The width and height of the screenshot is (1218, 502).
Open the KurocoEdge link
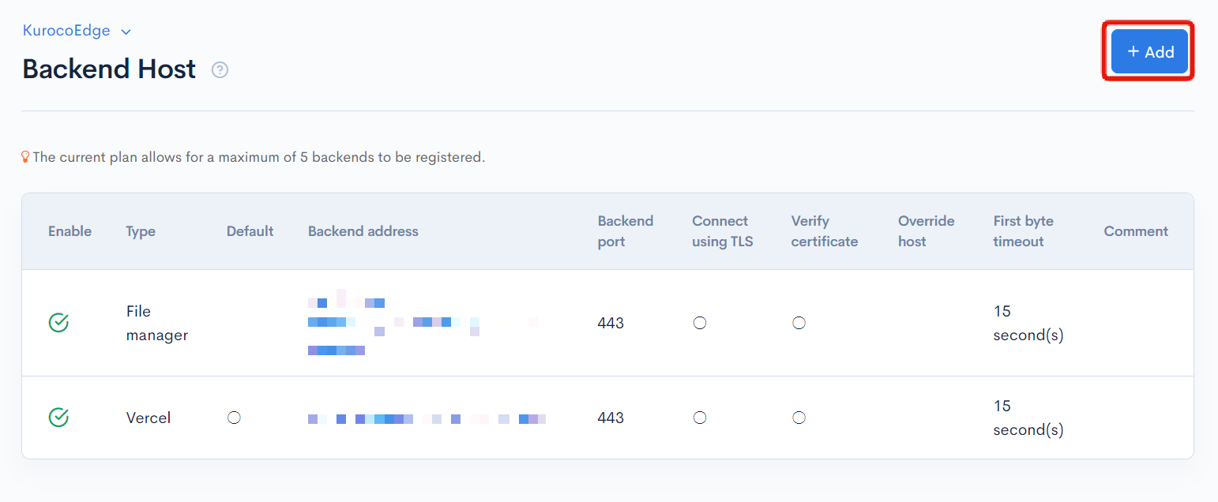pos(66,31)
